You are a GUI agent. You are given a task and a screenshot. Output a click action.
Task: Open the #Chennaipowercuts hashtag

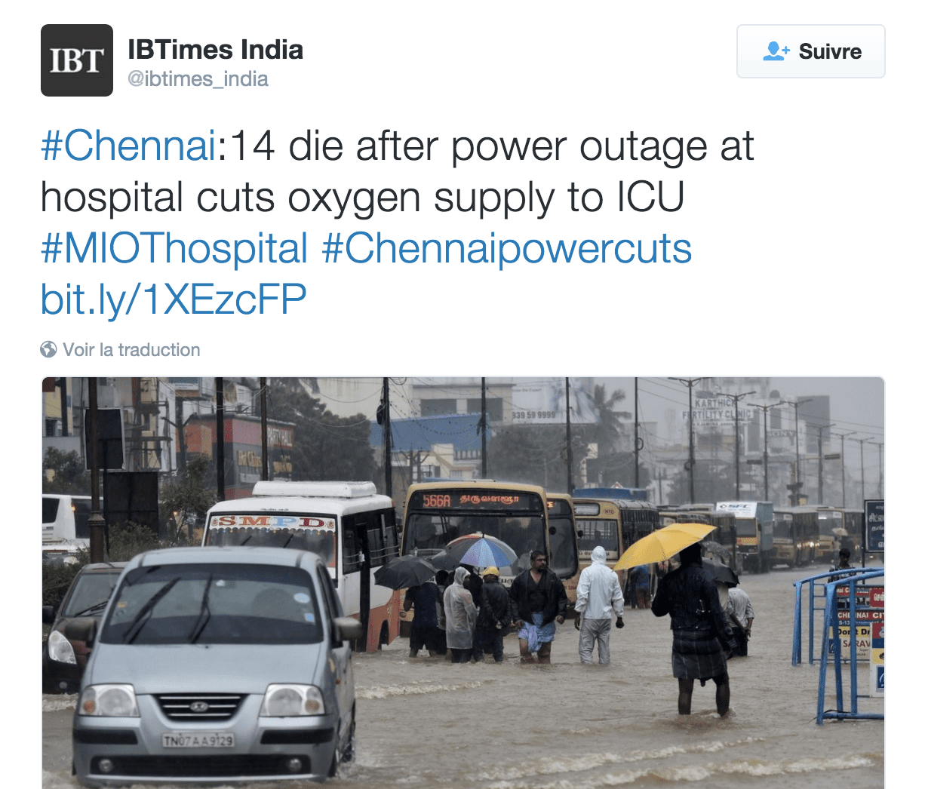point(507,249)
